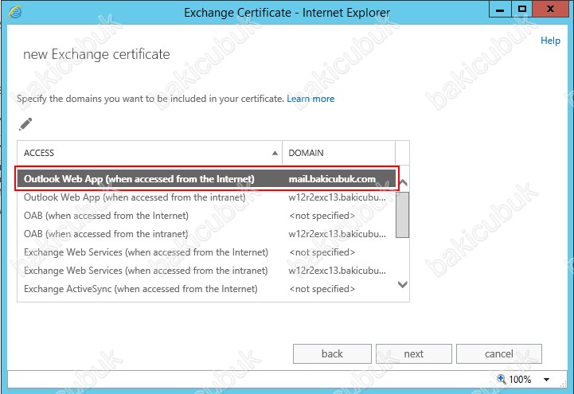Click the Internet Explorer logo icon
The image size is (574, 394).
pyautogui.click(x=15, y=12)
